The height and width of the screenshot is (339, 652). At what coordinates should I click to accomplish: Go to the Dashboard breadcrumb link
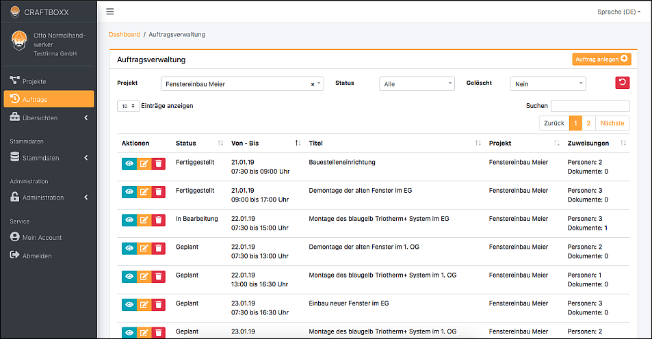coord(125,34)
